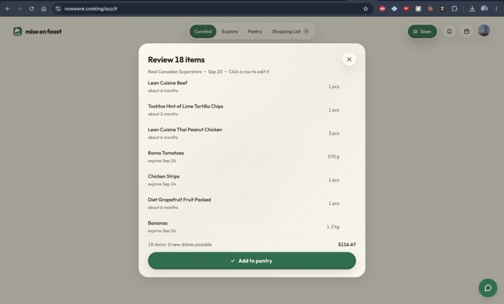This screenshot has height=304, width=504.
Task: Click the browser address bar
Action: pos(212,9)
